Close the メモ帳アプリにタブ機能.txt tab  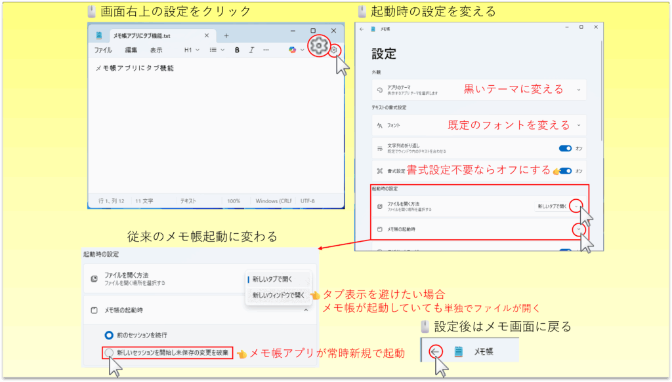tap(207, 35)
